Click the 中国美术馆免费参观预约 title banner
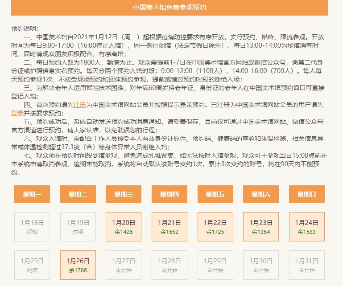The width and height of the screenshot is (343, 286). click(169, 8)
